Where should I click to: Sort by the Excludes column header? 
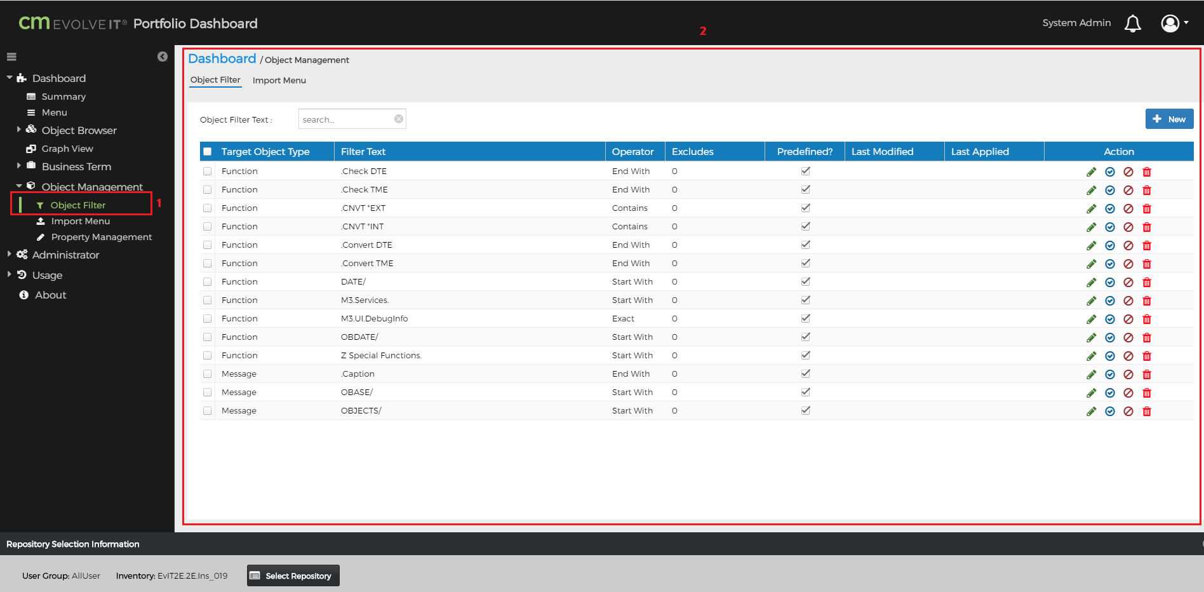tap(692, 151)
